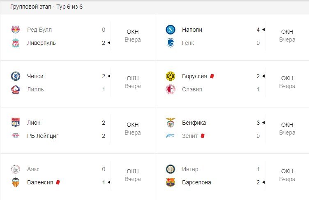Image resolution: width=309 pixels, height=200 pixels.
Task: Click the Benfica club crest
Action: pos(170,123)
